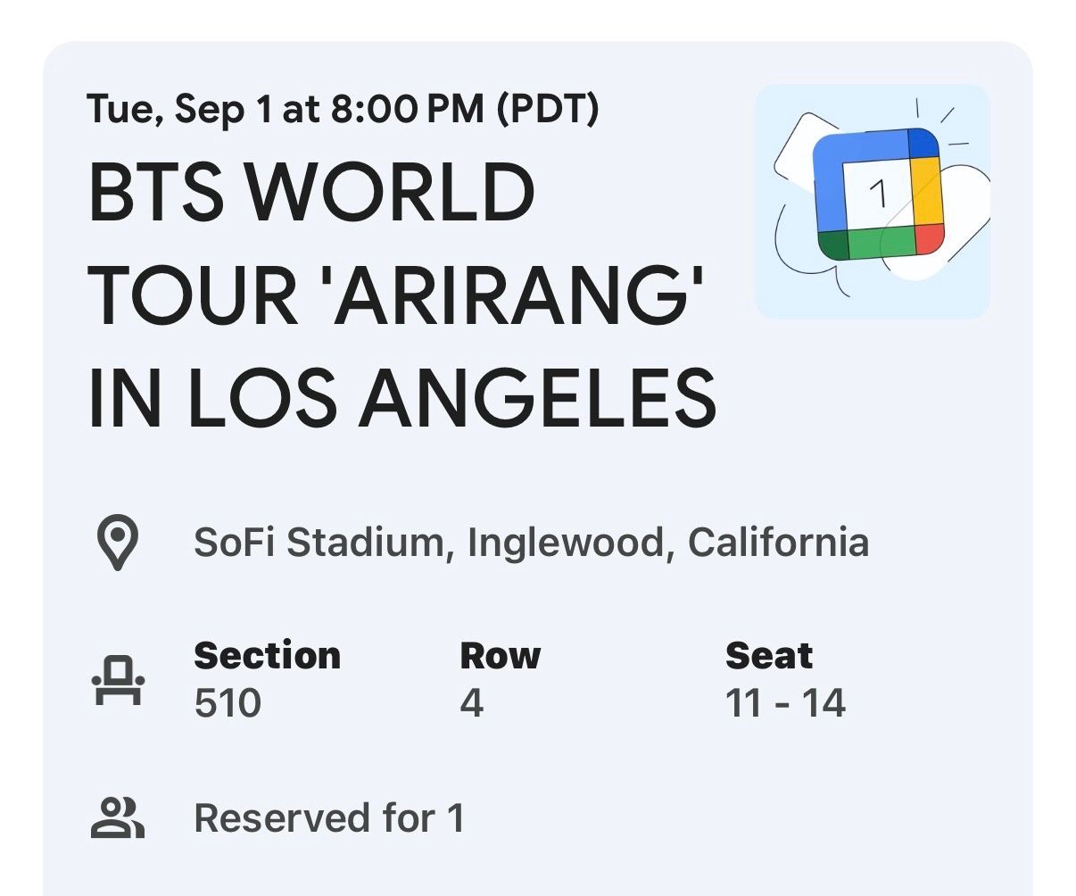Click the Section label
Viewport: 1076px width, 896px height.
pyautogui.click(x=267, y=656)
